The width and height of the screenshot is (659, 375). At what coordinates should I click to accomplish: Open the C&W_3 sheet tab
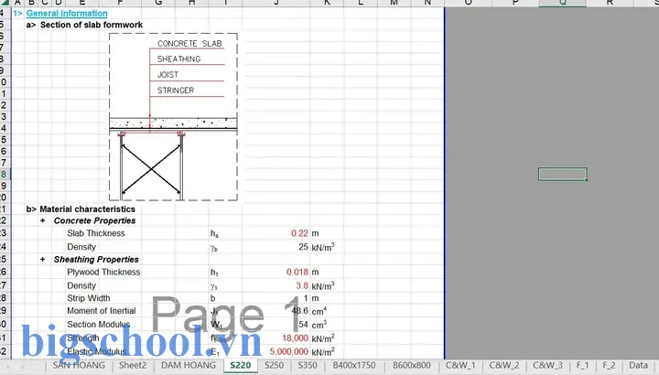click(547, 365)
